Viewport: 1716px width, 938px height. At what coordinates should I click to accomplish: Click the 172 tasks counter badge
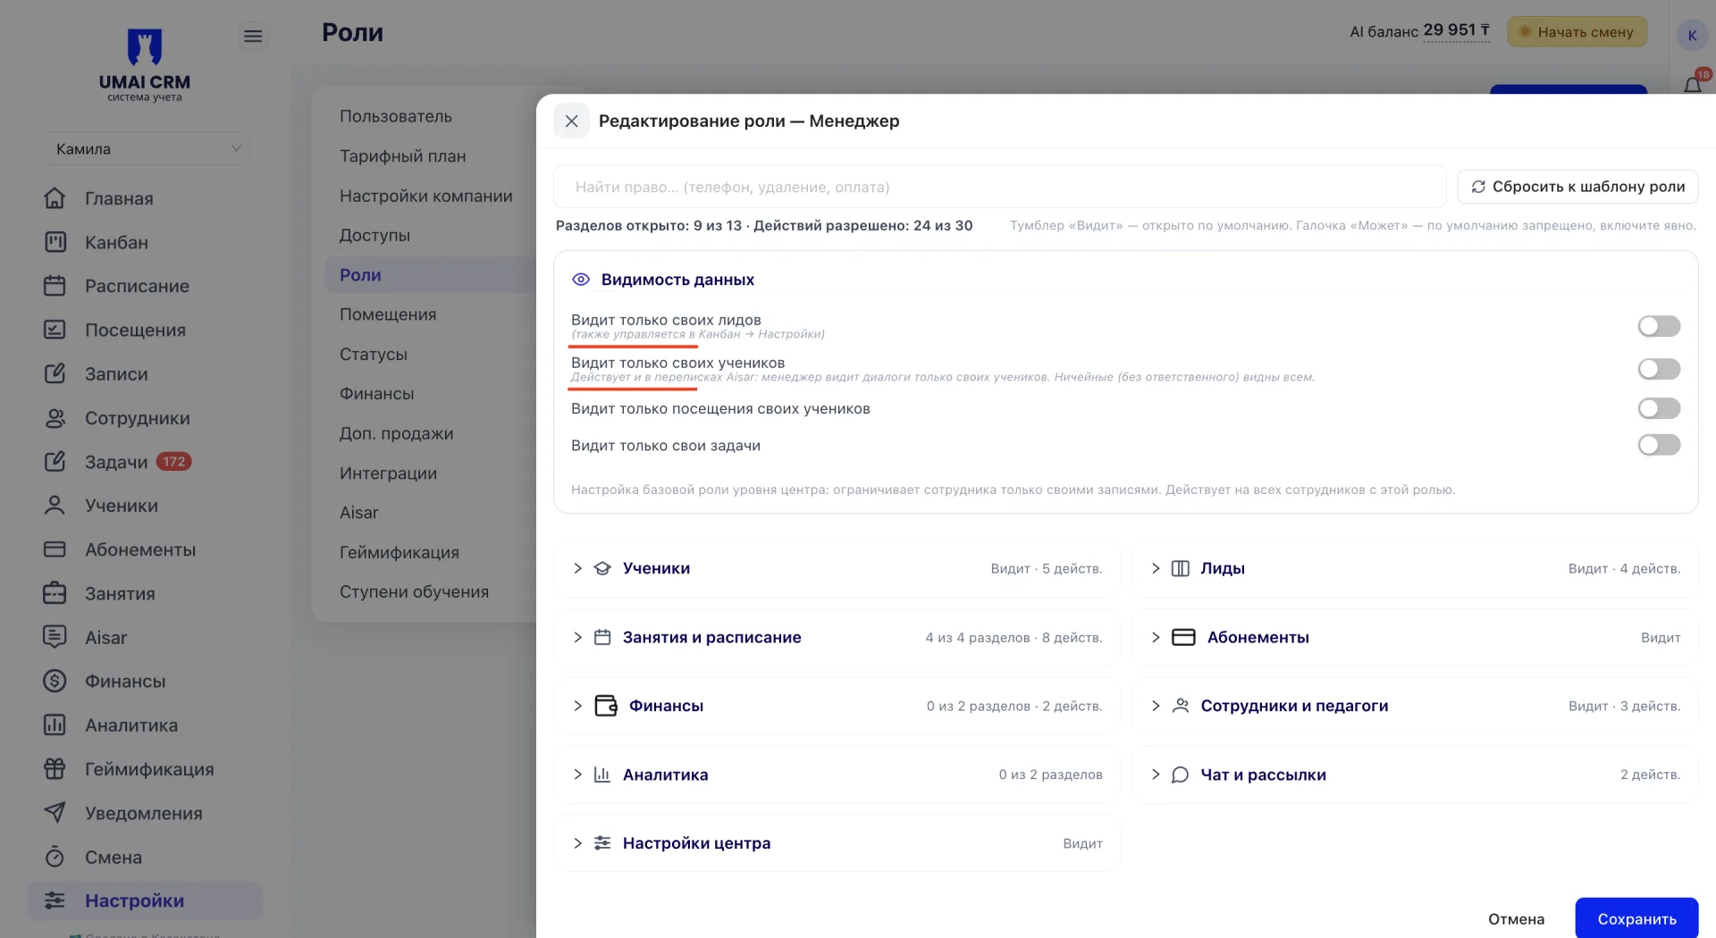tap(174, 462)
